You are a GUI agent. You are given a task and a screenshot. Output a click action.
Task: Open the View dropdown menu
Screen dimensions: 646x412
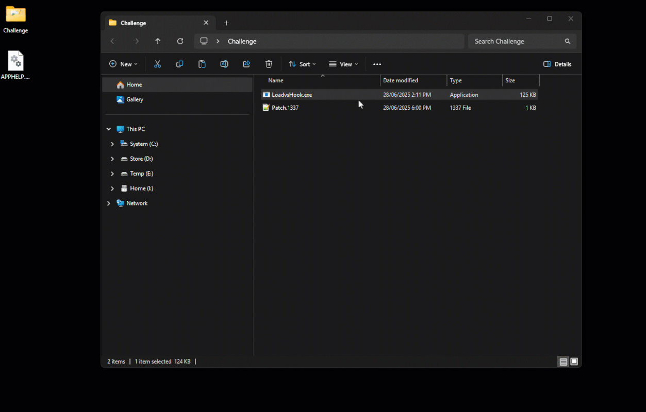point(343,64)
